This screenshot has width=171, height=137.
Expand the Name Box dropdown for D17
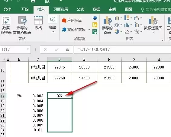click(x=28, y=49)
